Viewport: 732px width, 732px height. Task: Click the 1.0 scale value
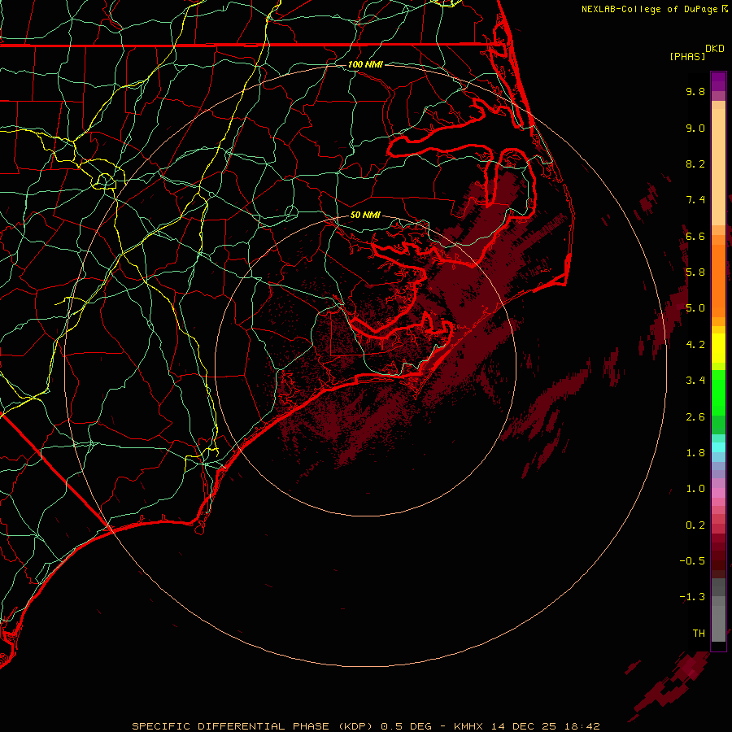695,489
